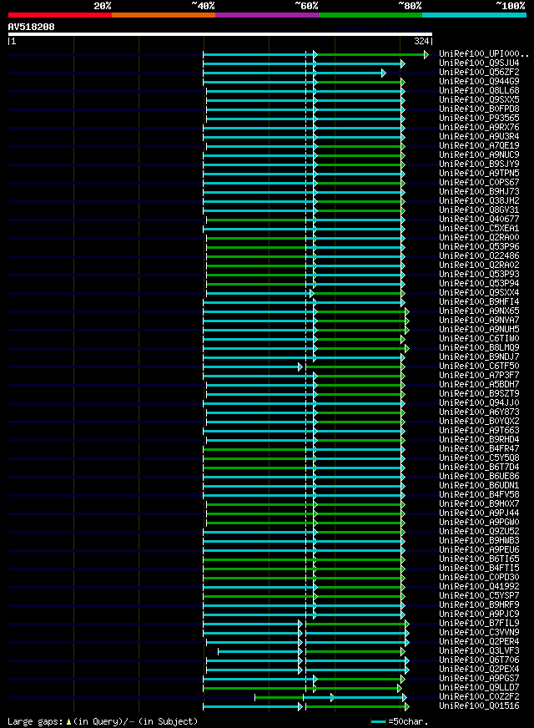This screenshot has width=534, height=728.
Task: Select UniRef100_A9RX76 row label
Action: tap(479, 127)
